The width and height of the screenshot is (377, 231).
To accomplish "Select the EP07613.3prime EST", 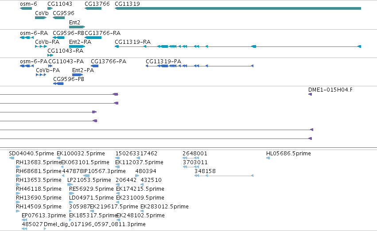I will pos(24,220).
